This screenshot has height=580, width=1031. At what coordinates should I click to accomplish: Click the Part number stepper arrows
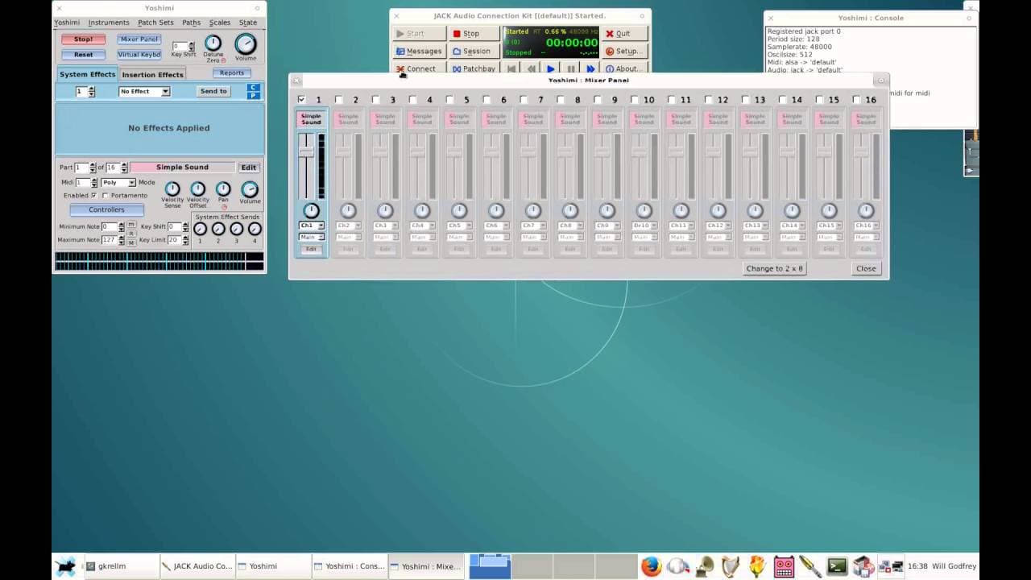[93, 168]
